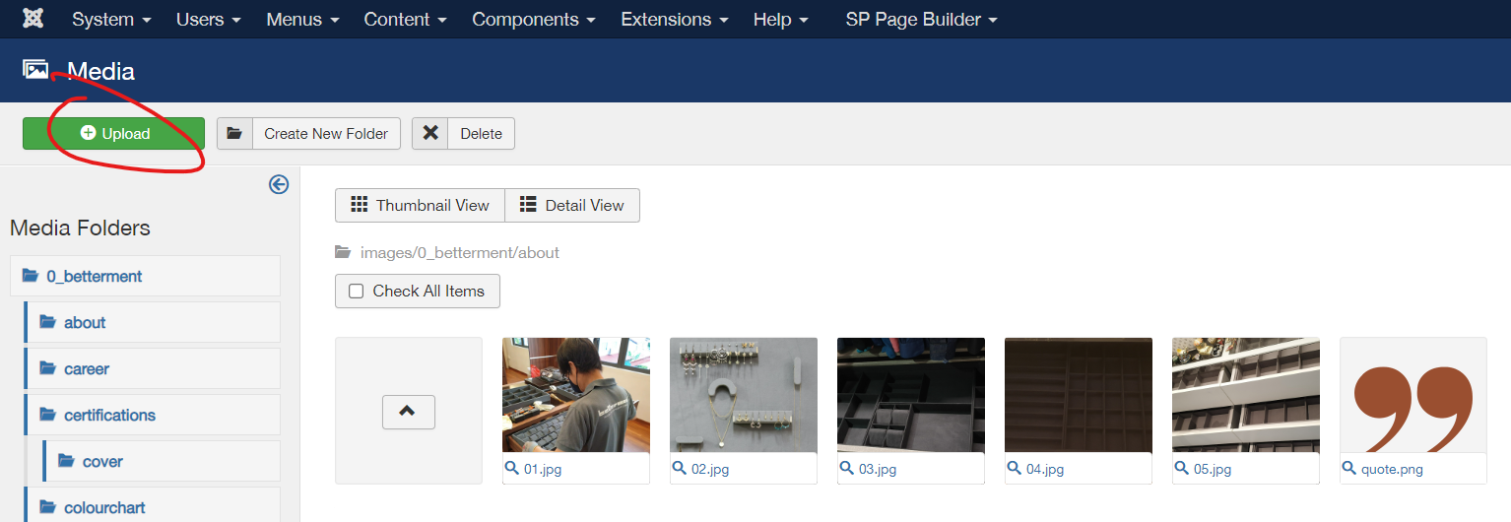Click the Media page title text

pos(100,71)
